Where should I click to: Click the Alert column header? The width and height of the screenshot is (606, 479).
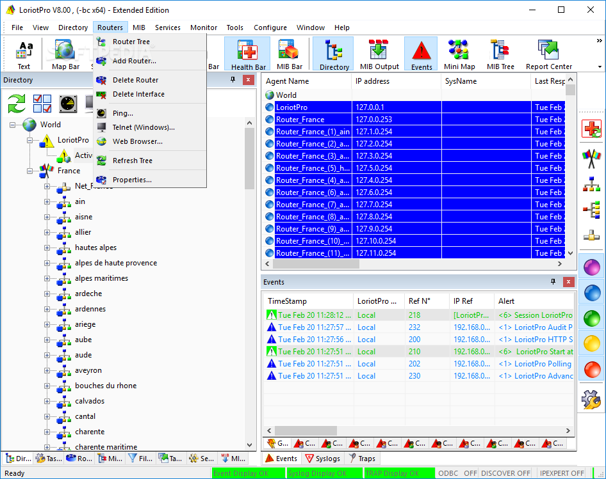coord(534,301)
